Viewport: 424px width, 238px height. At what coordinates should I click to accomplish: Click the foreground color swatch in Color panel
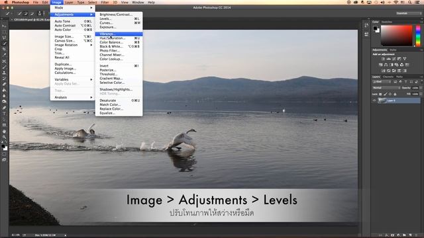(x=376, y=28)
